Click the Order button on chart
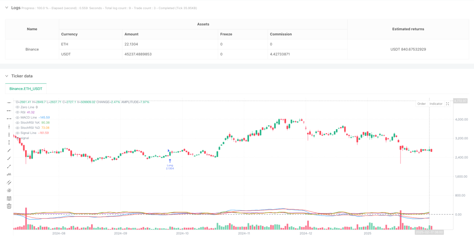Image resolution: width=474 pixels, height=237 pixels. pos(421,104)
